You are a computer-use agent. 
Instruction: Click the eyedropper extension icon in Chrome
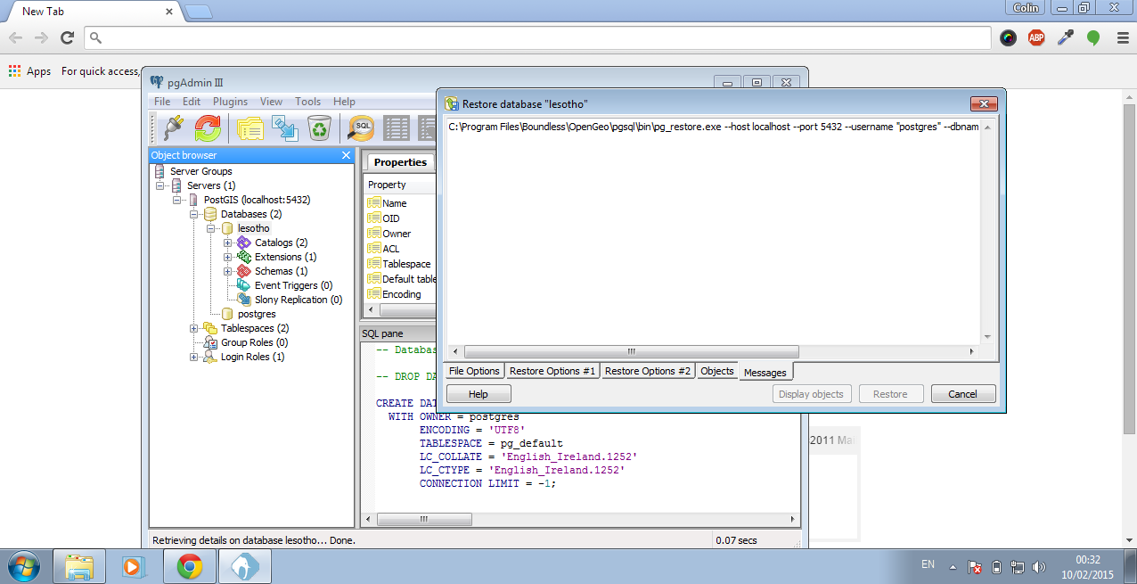[1065, 37]
